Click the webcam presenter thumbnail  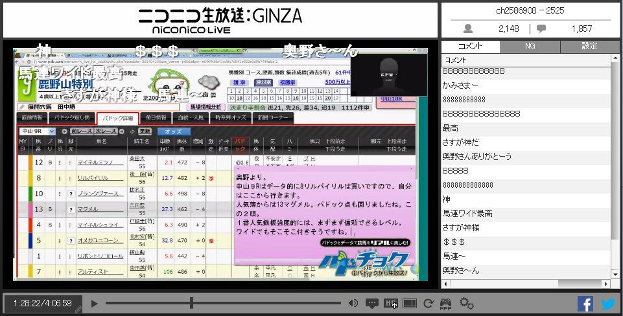389,74
